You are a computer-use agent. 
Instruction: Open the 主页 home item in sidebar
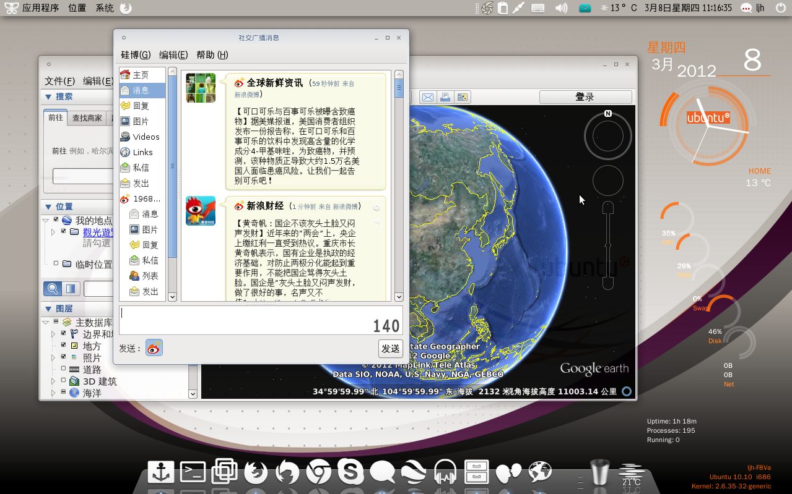coord(142,75)
